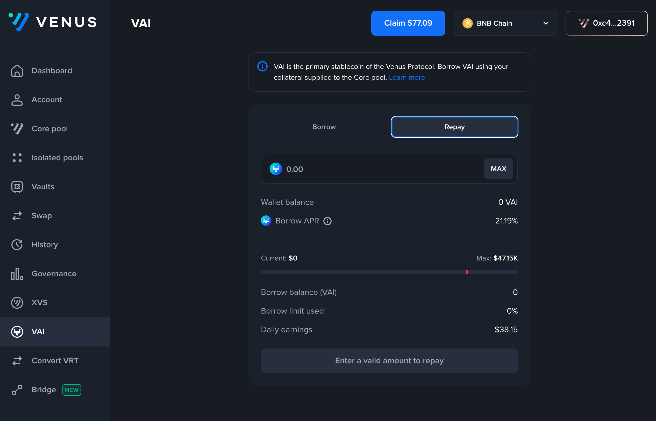656x421 pixels.
Task: Switch to the Borrow tab
Action: click(324, 127)
